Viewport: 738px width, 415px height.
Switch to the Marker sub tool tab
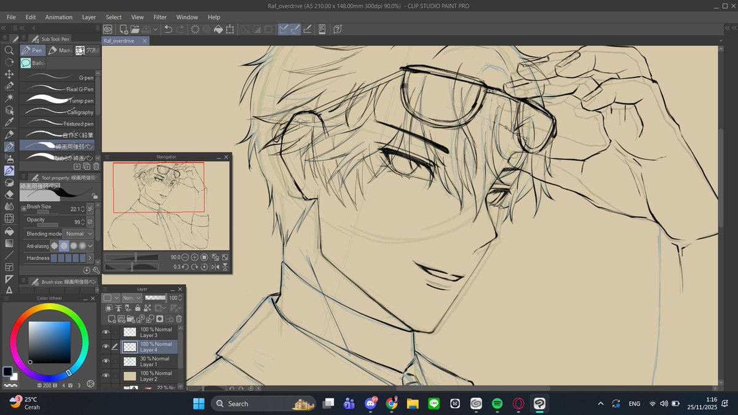pyautogui.click(x=60, y=50)
